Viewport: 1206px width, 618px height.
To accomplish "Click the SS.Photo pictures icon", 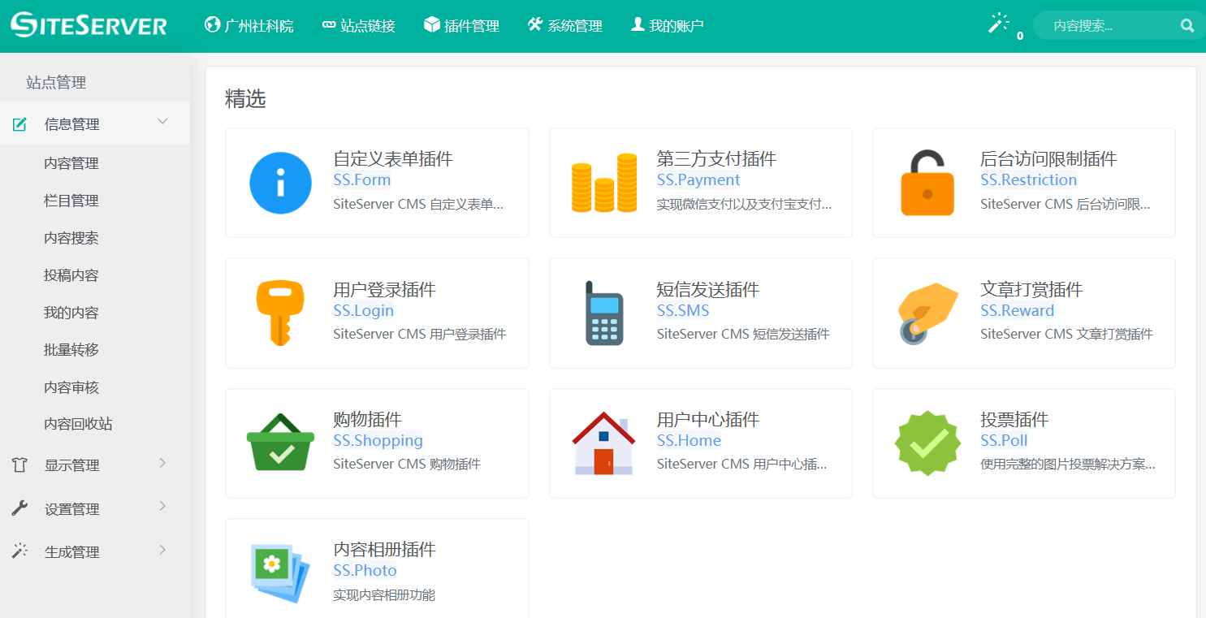I will 280,573.
